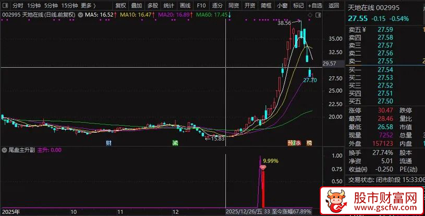This screenshot has height=216, width=425.
Task: Click the 榜 marker on the chart
Action: 309,143
